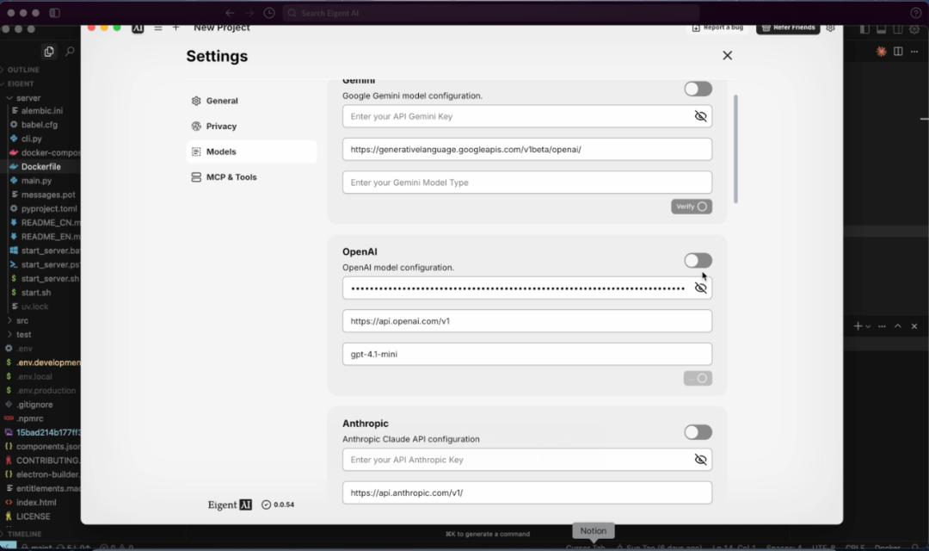Click the OpenAI verify button
The image size is (929, 551).
(x=698, y=379)
